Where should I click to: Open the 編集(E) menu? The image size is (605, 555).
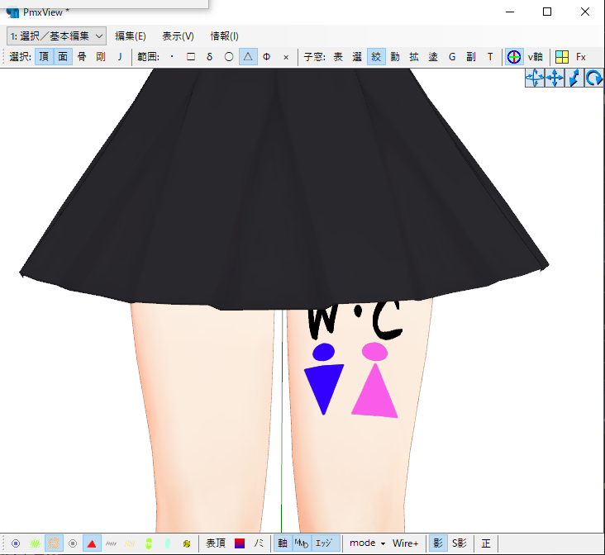[131, 36]
